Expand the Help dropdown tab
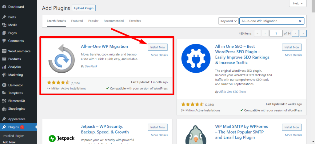The image size is (315, 144). [x=298, y=3]
